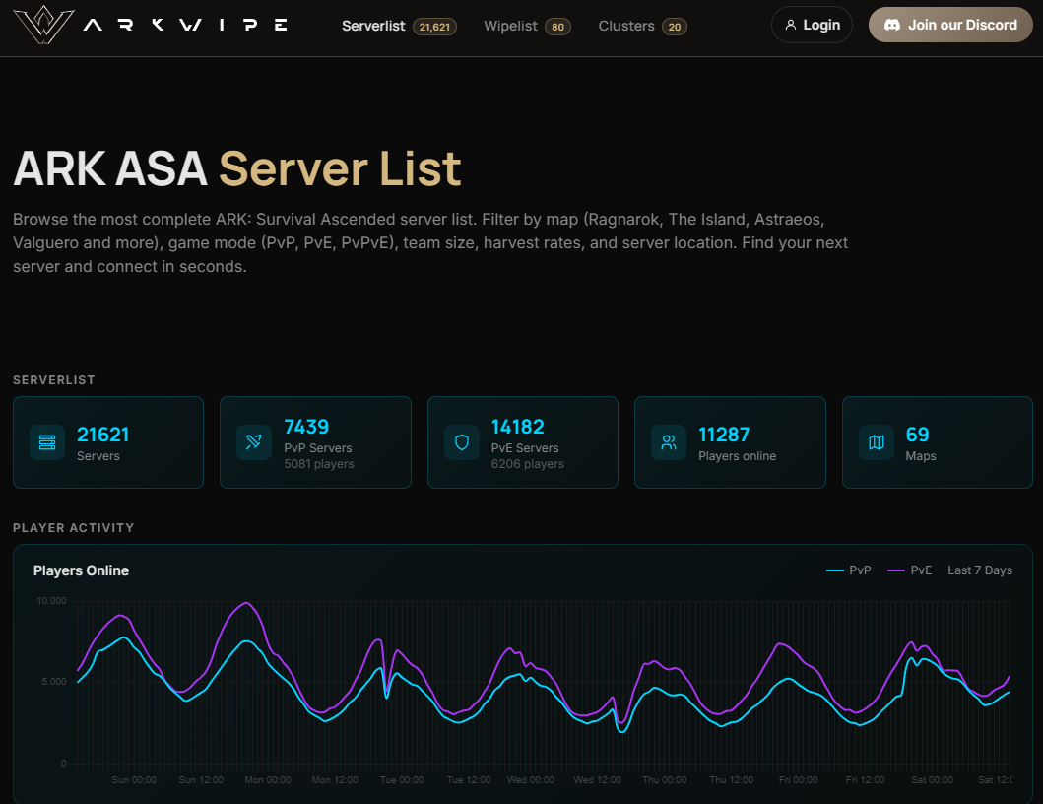Screen dimensions: 1043x804
Task: Click the Discord logo icon
Action: pos(892,25)
